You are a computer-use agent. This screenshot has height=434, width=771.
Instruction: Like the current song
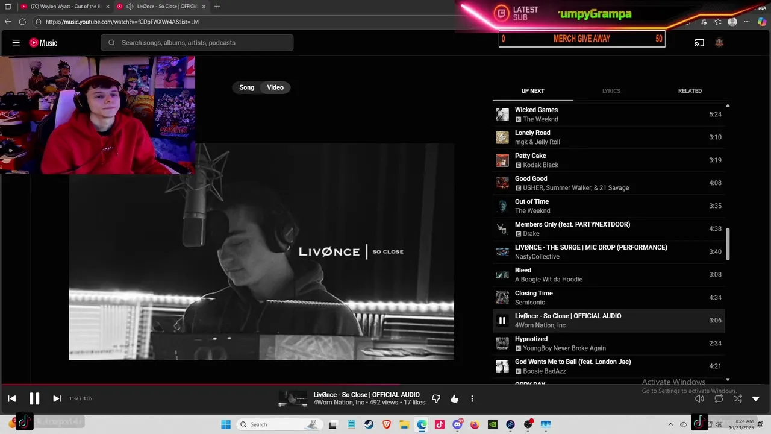(454, 398)
